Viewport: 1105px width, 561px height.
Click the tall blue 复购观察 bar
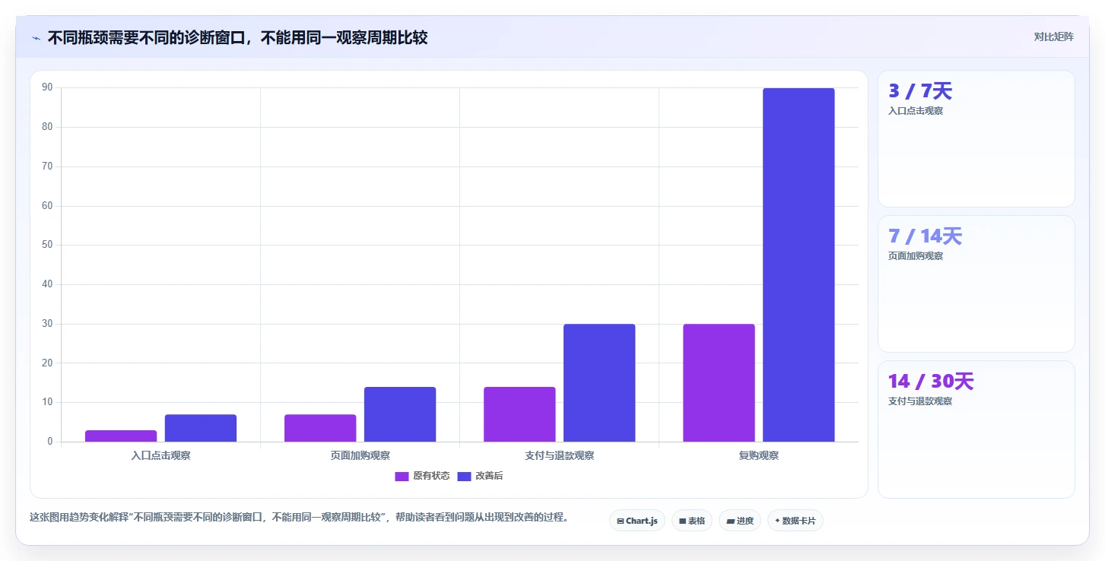tap(799, 265)
